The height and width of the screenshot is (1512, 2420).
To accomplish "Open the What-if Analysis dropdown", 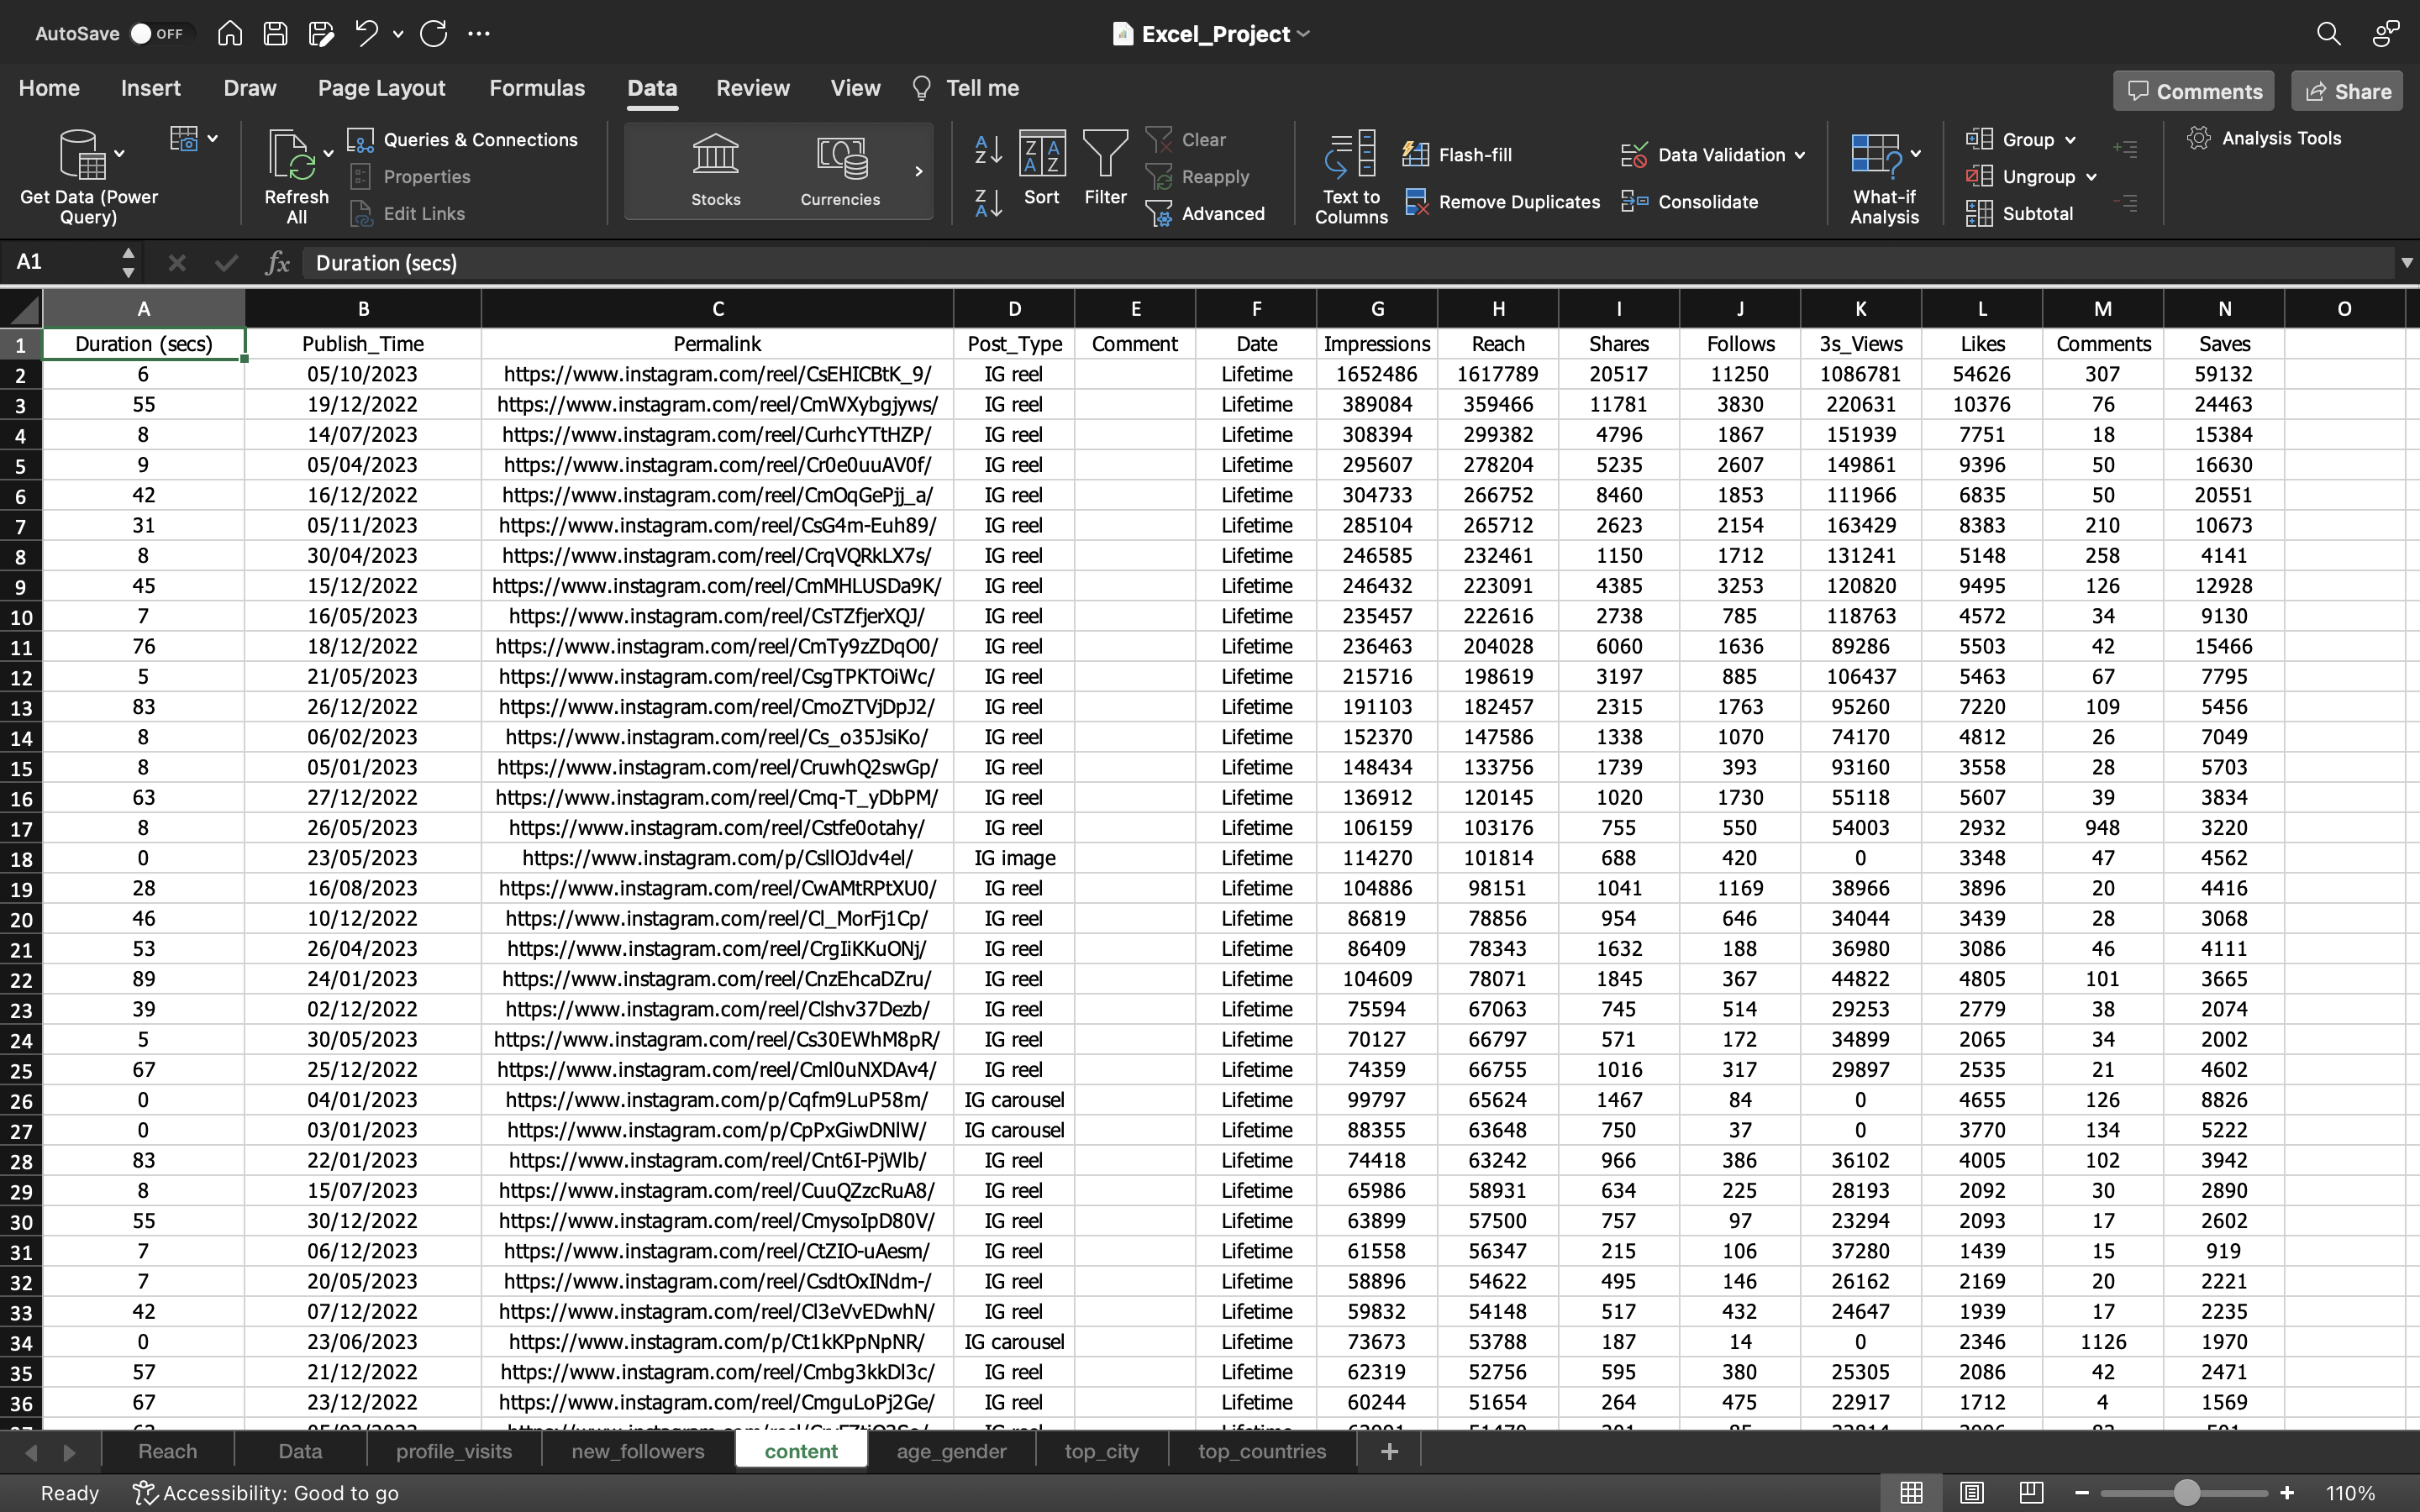I will (1915, 154).
